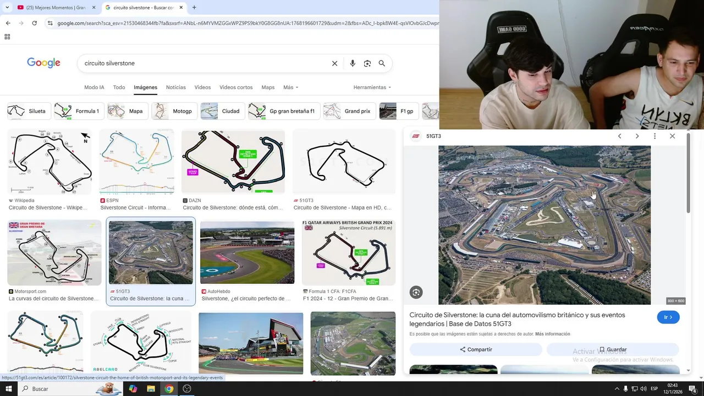This screenshot has height=396, width=704.
Task: Open the Windows Start menu
Action: [8, 389]
